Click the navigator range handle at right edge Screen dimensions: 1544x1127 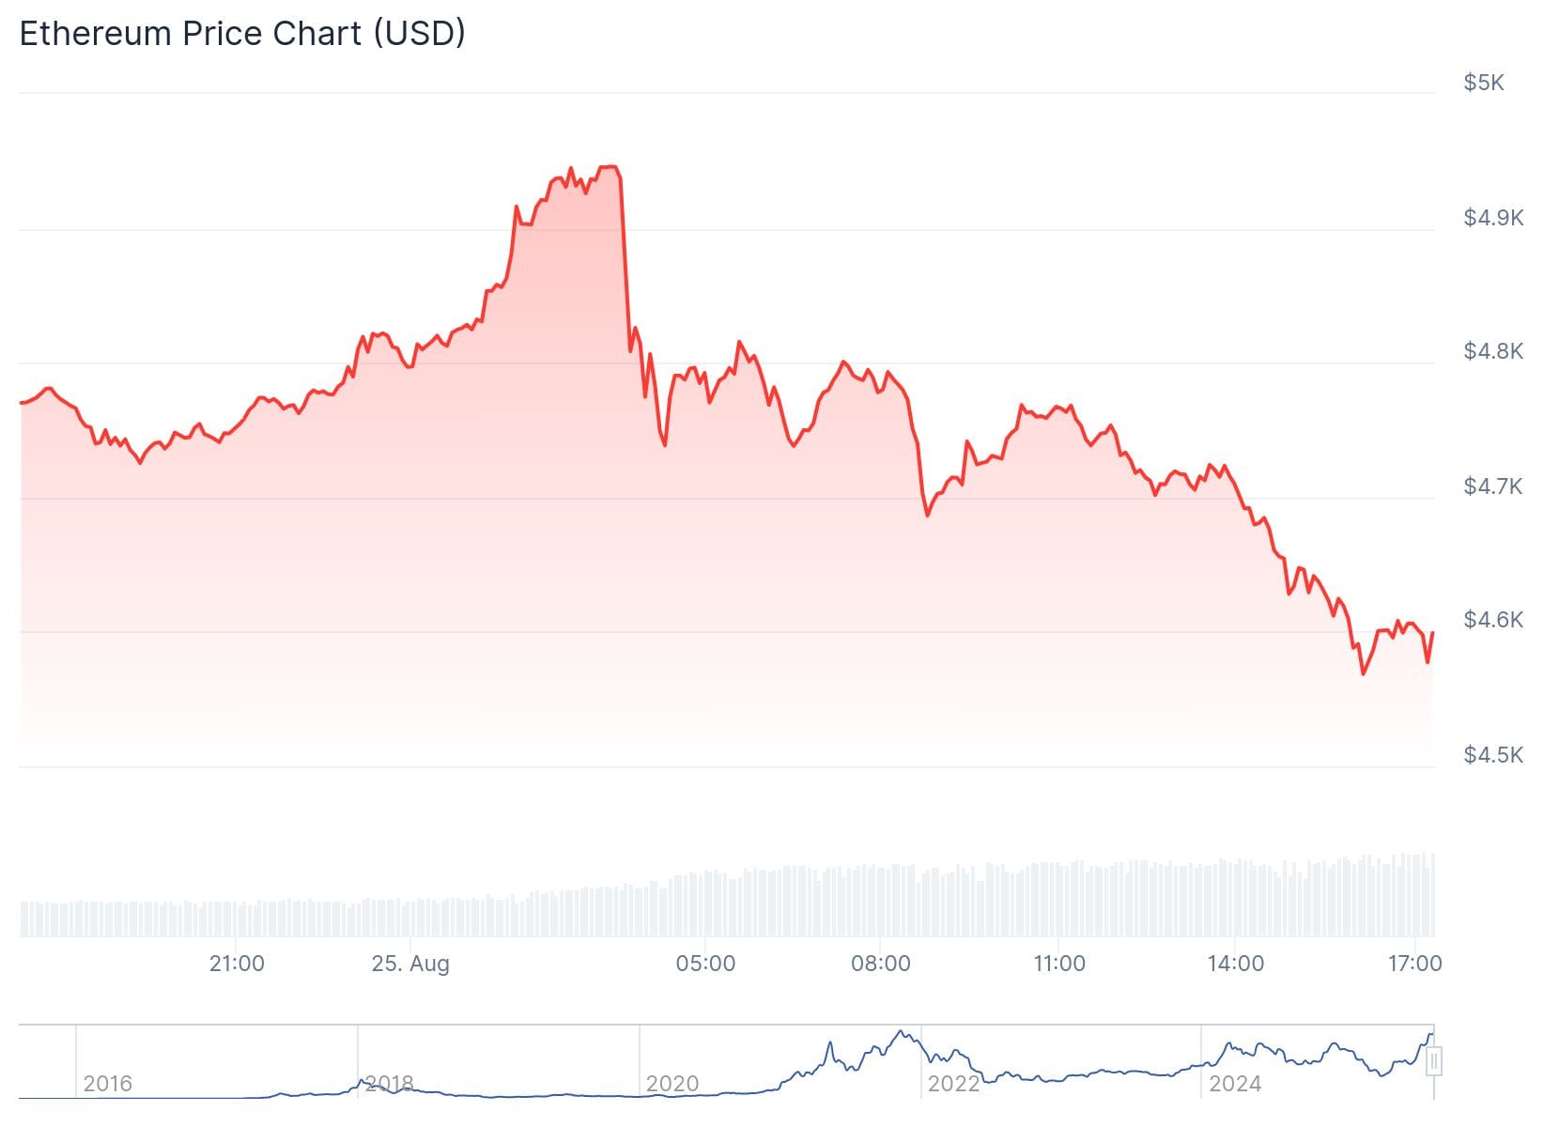coord(1433,1062)
